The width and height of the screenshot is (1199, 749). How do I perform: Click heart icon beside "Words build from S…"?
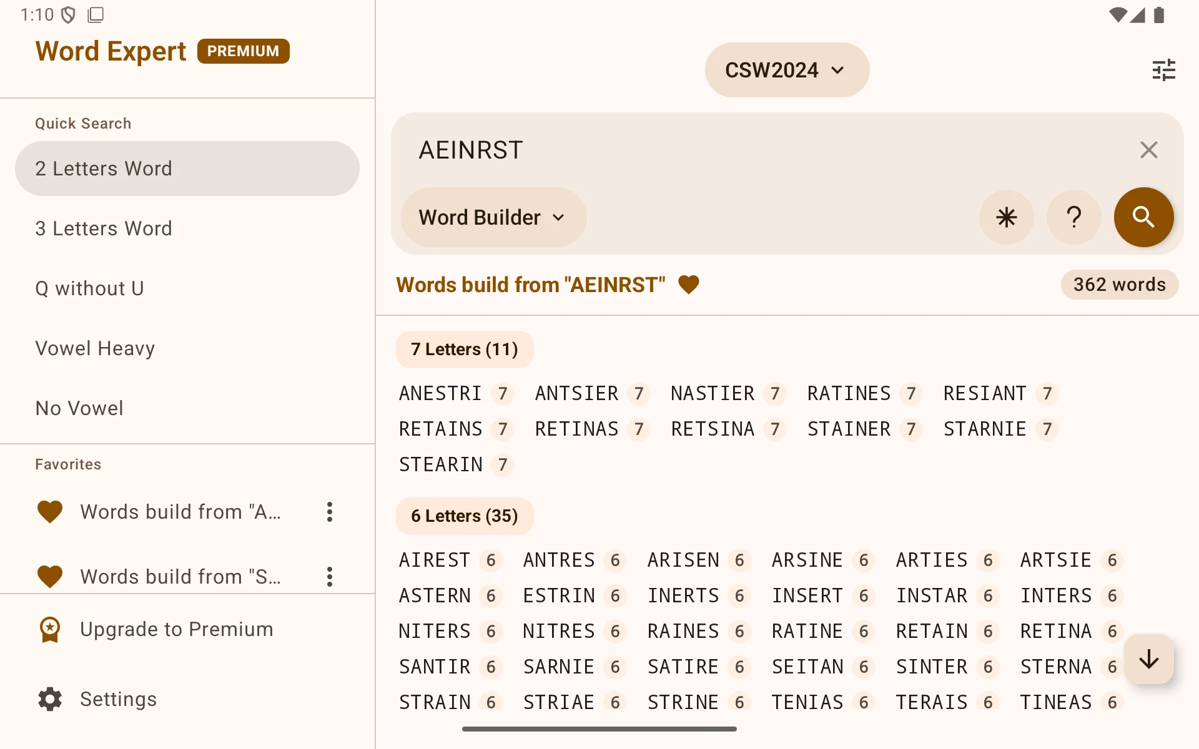click(50, 577)
